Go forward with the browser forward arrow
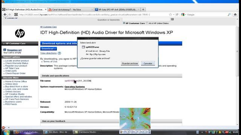The image size is (241, 135). click(10, 15)
